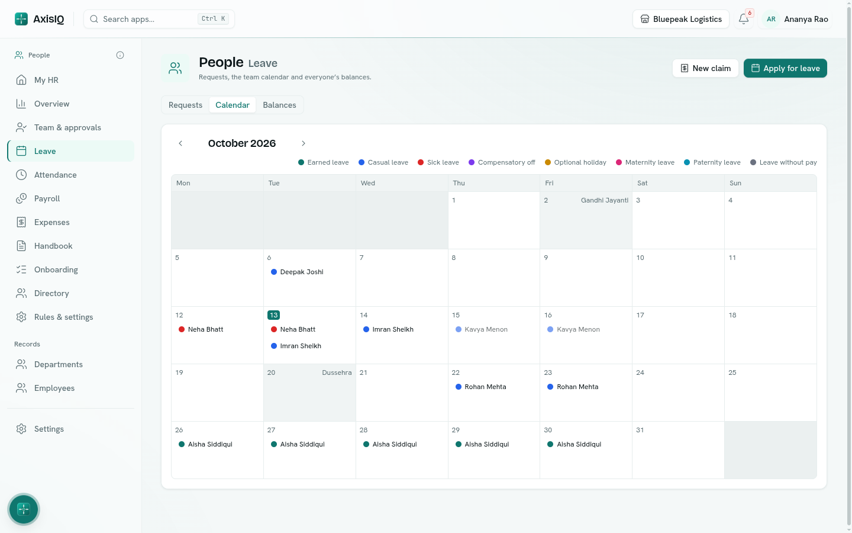Click the Apply for leave button

(785, 68)
